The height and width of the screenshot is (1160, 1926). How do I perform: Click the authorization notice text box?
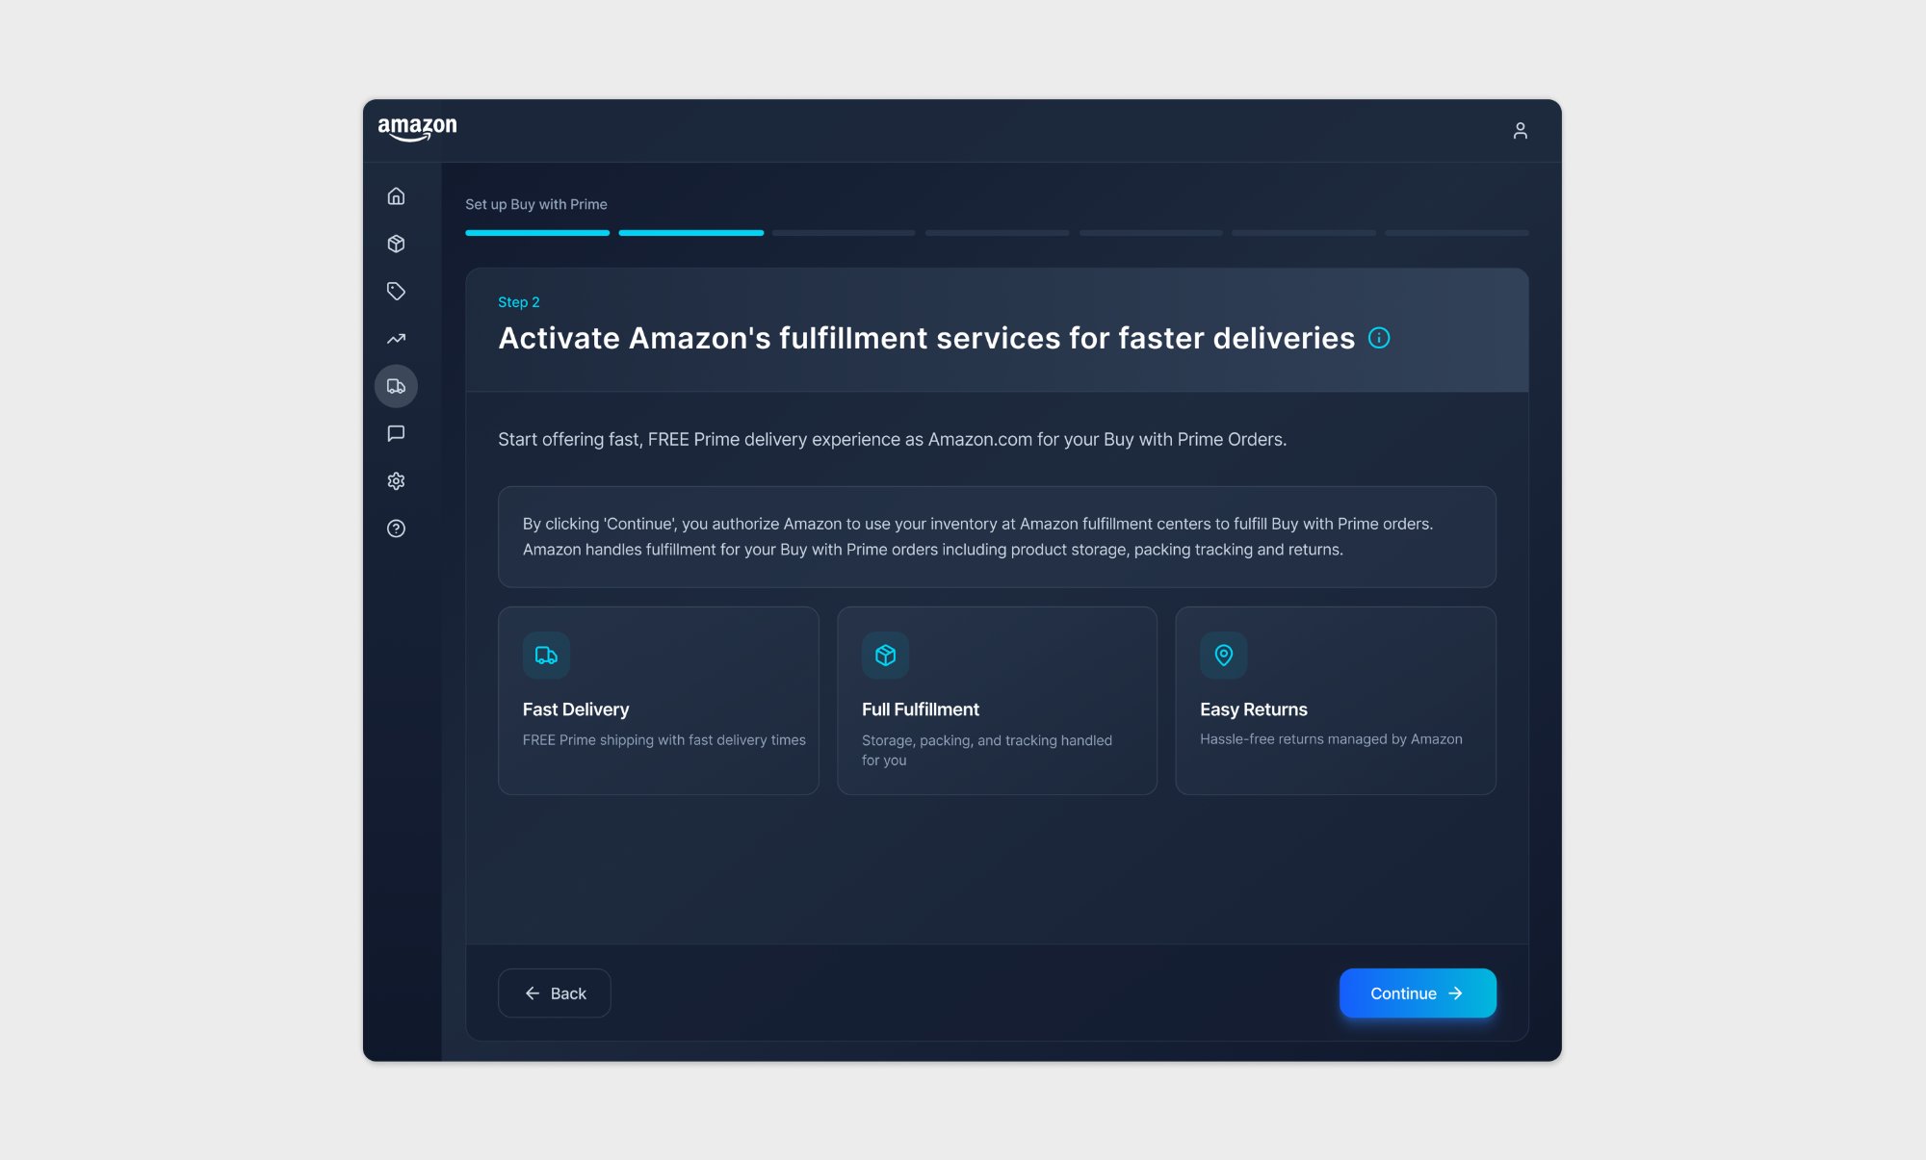(997, 537)
